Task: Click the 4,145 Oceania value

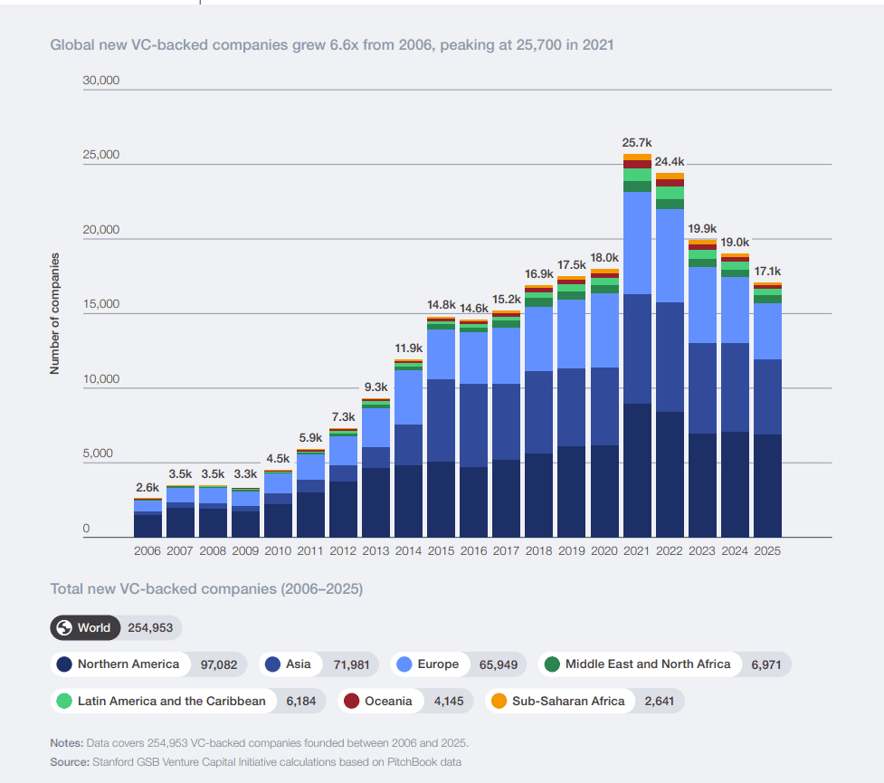Action: pyautogui.click(x=449, y=702)
